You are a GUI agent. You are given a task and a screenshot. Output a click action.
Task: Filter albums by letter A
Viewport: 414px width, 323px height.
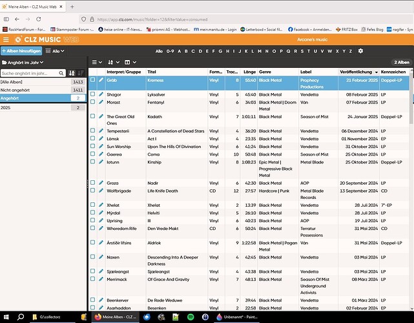180,51
